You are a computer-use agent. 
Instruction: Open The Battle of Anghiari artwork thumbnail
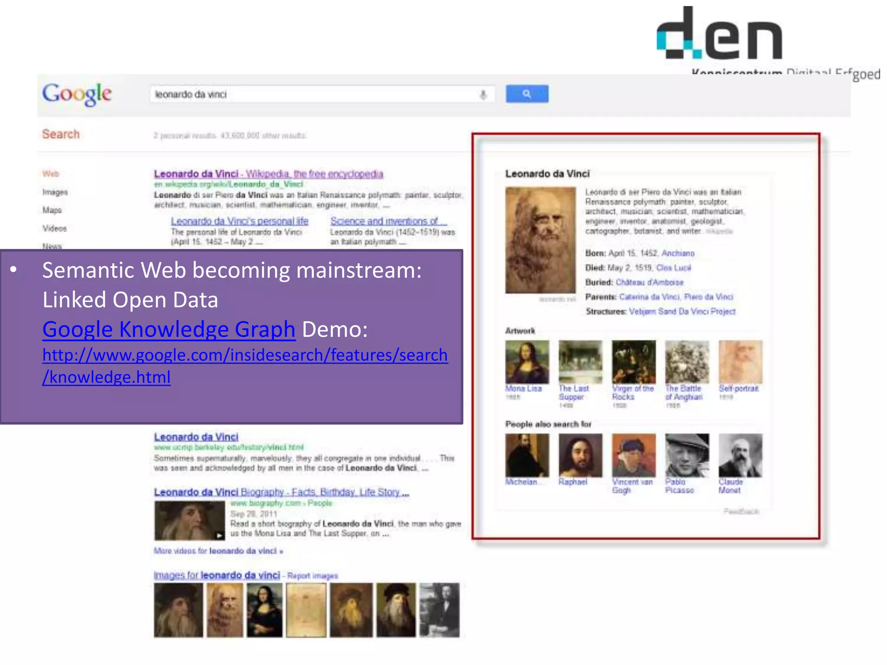[x=687, y=362]
